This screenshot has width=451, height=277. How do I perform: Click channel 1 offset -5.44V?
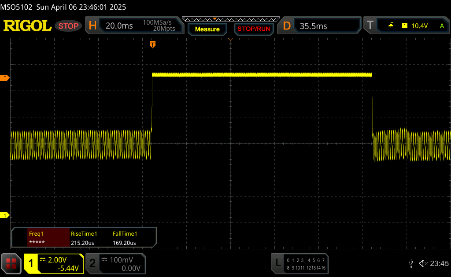point(68,268)
